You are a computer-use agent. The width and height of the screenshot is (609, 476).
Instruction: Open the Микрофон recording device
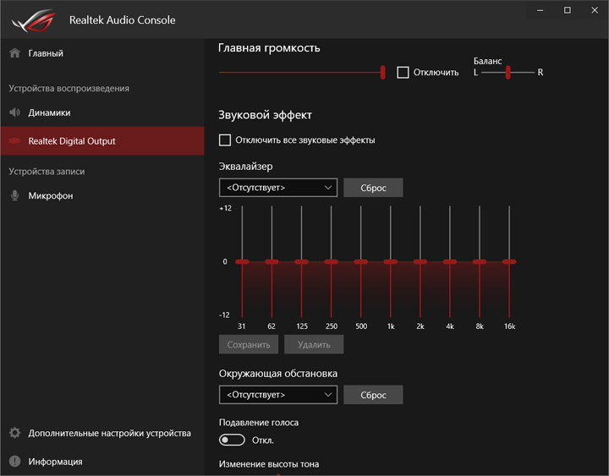coord(102,195)
